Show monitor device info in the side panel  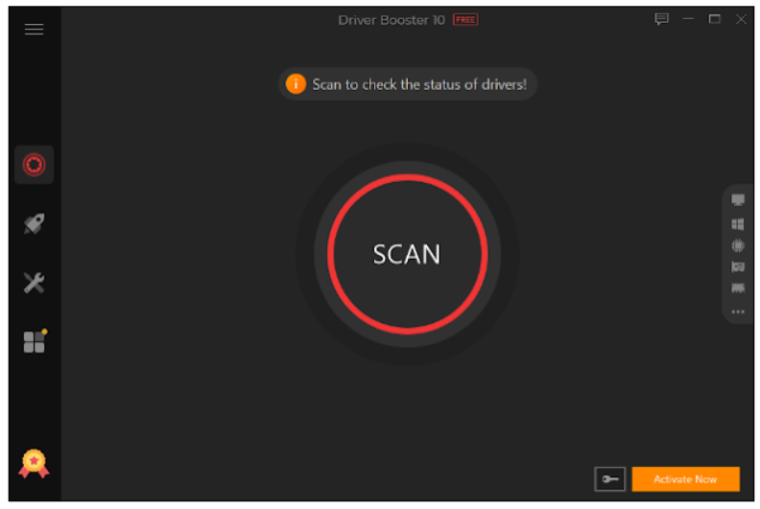[738, 199]
